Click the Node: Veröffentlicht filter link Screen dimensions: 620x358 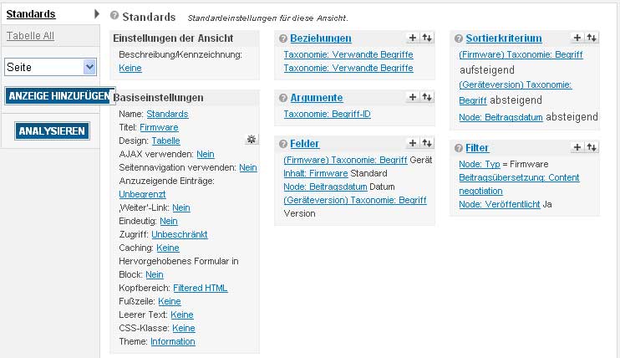coord(500,204)
